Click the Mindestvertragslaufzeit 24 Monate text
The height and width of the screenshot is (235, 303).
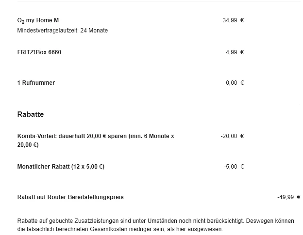pyautogui.click(x=62, y=31)
